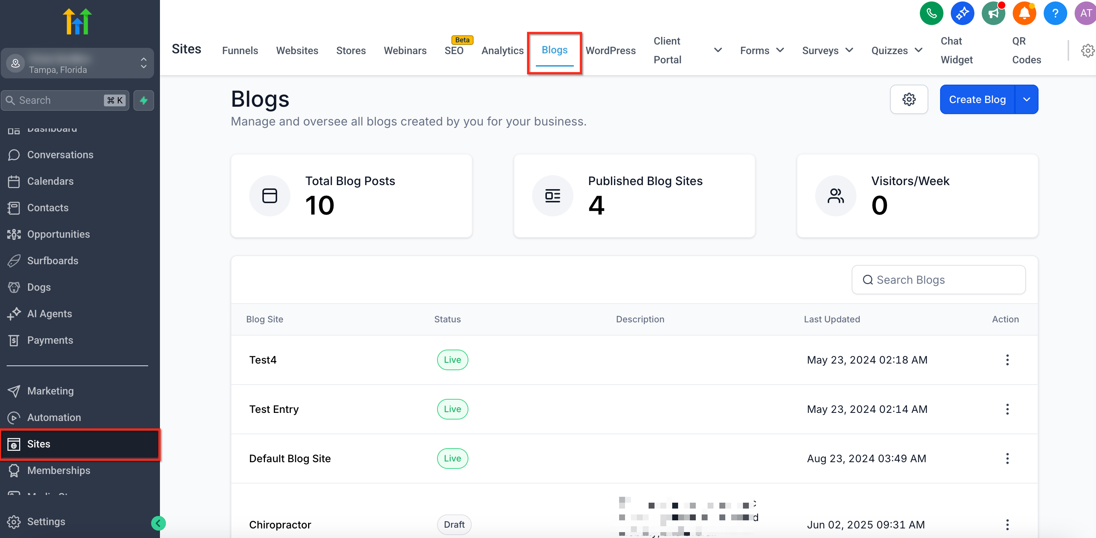Open Conversations in the sidebar
1096x538 pixels.
point(60,155)
